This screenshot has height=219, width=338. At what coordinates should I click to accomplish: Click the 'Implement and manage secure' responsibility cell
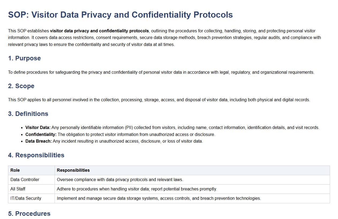point(159,198)
